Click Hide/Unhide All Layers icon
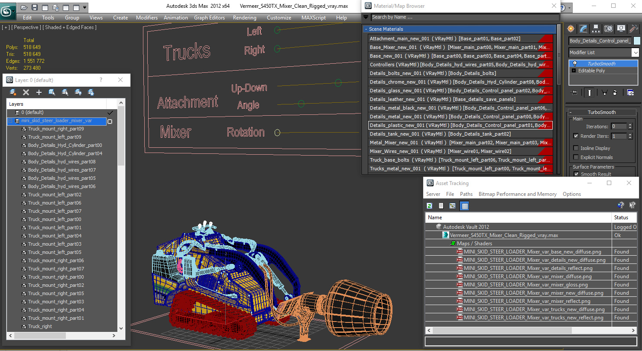 (78, 92)
